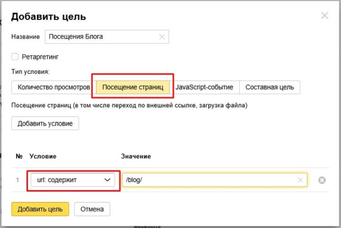This screenshot has width=341, height=228.
Task: Close the Добавить цель dialog
Action: [x=324, y=16]
